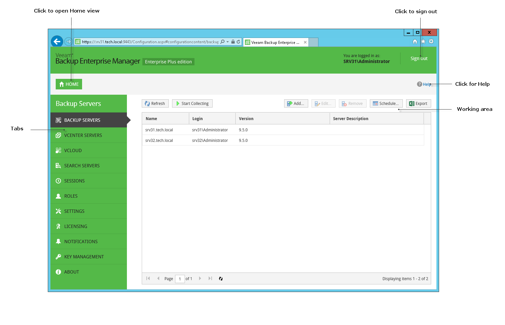Click the srv32\Administrator login cell

click(210, 141)
